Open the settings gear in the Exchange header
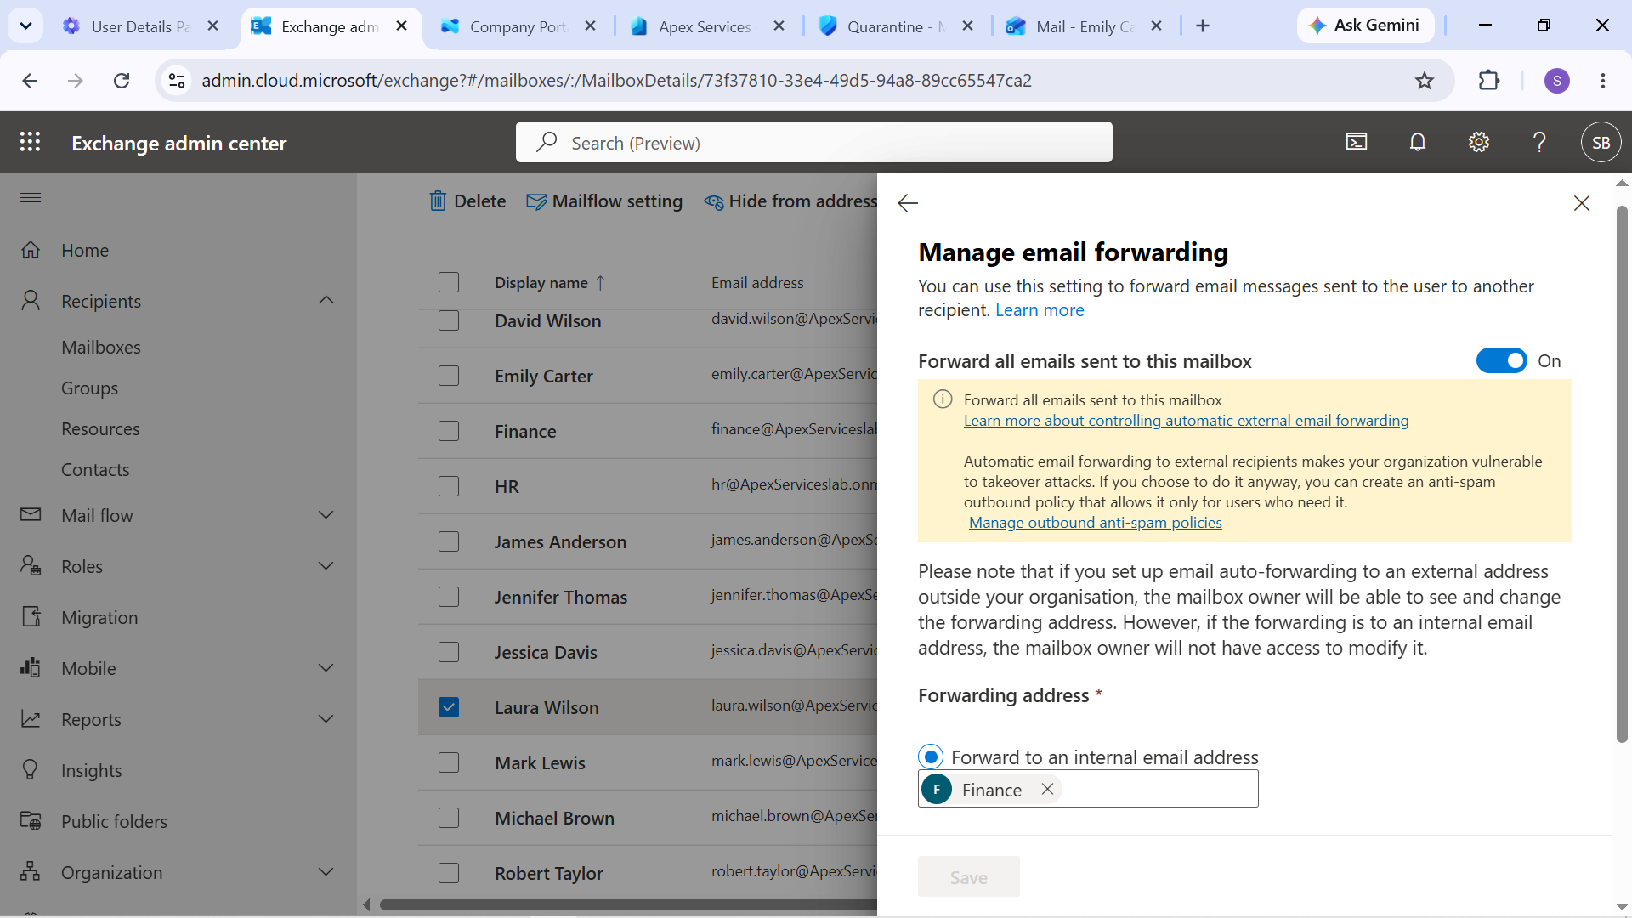 pos(1479,142)
